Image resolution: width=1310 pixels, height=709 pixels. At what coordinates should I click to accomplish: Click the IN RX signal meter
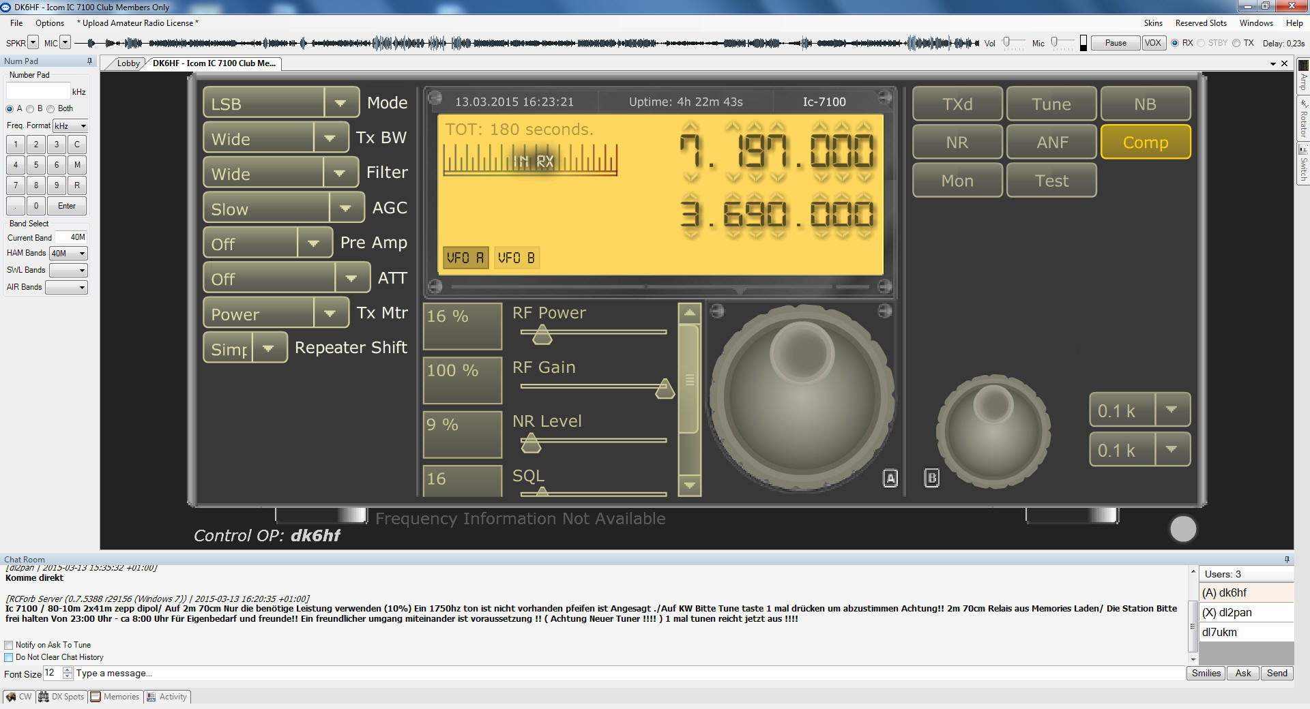coord(530,161)
